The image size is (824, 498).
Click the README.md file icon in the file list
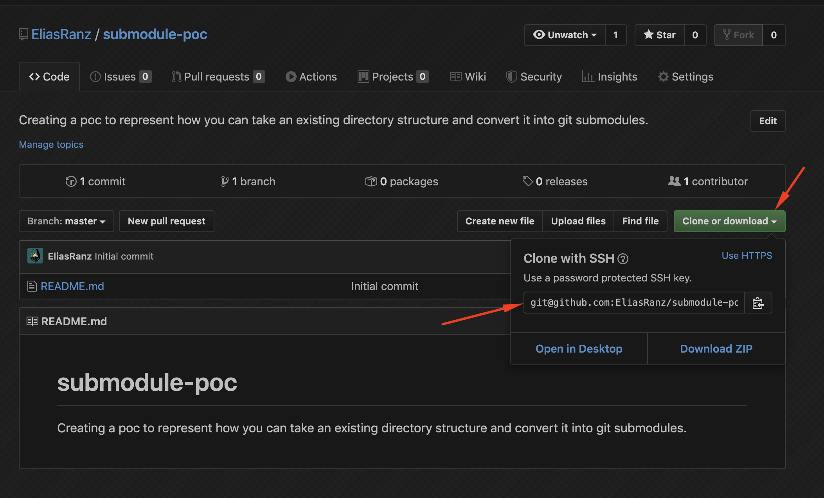[32, 286]
